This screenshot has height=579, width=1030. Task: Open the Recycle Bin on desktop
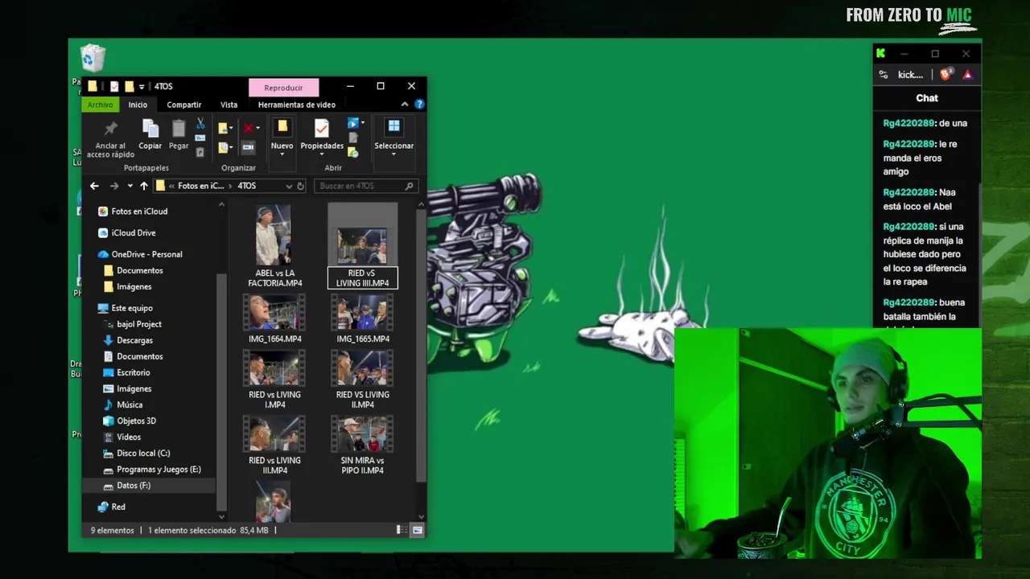[x=93, y=59]
